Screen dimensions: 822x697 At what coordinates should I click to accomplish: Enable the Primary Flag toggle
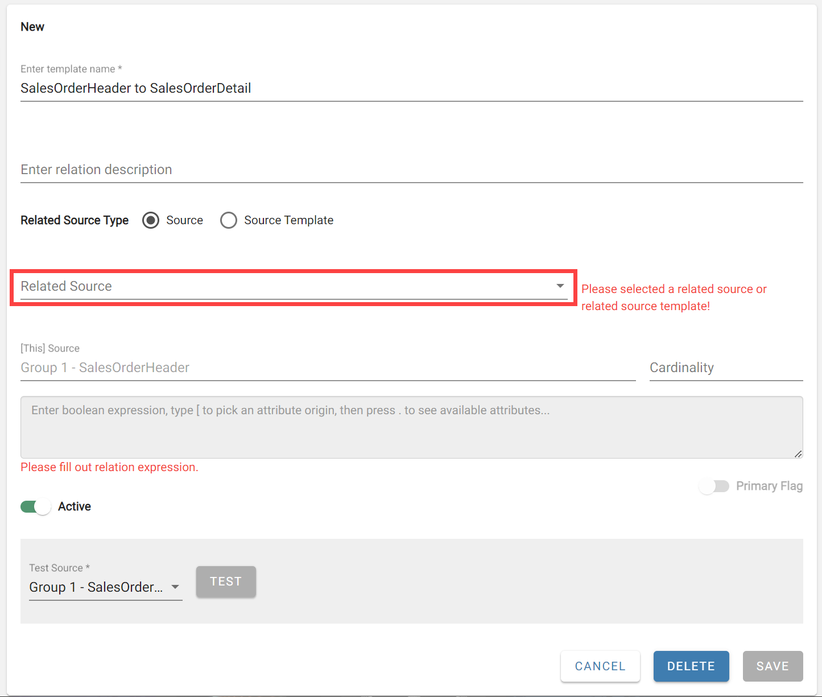(x=714, y=486)
